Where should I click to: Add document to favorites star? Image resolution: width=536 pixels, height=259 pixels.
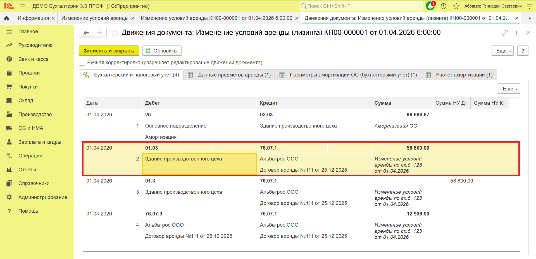point(115,33)
